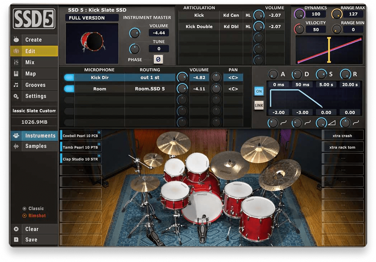The image size is (376, 262).
Task: Select the Rimshot radio option
Action: [x=24, y=216]
